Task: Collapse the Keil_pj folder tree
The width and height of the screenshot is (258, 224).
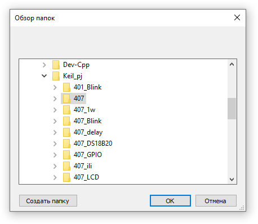Action: [x=45, y=76]
